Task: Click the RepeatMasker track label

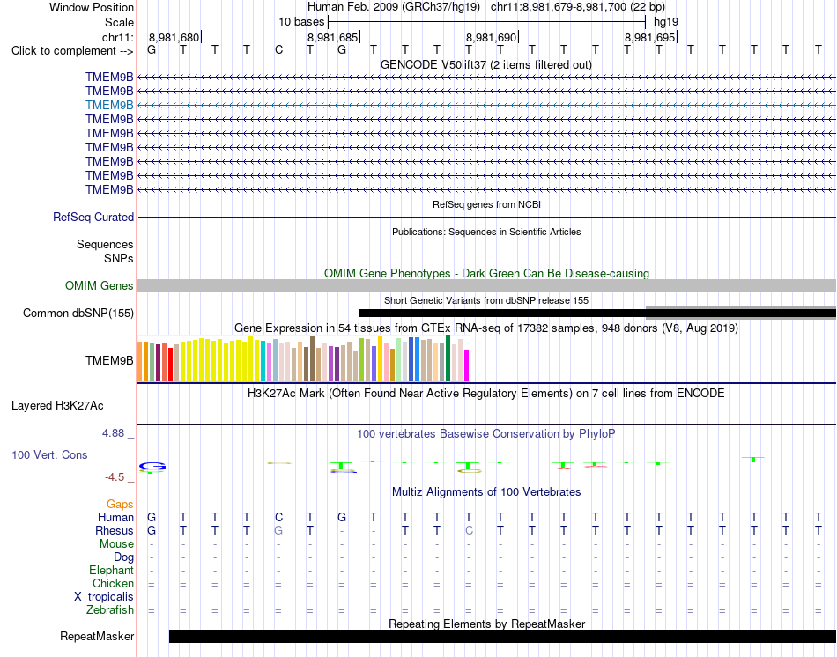Action: tap(97, 636)
